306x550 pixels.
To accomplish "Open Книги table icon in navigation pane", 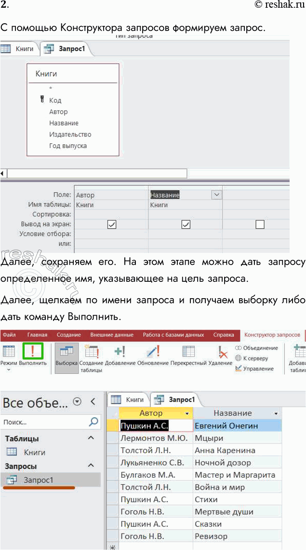I will tap(12, 452).
